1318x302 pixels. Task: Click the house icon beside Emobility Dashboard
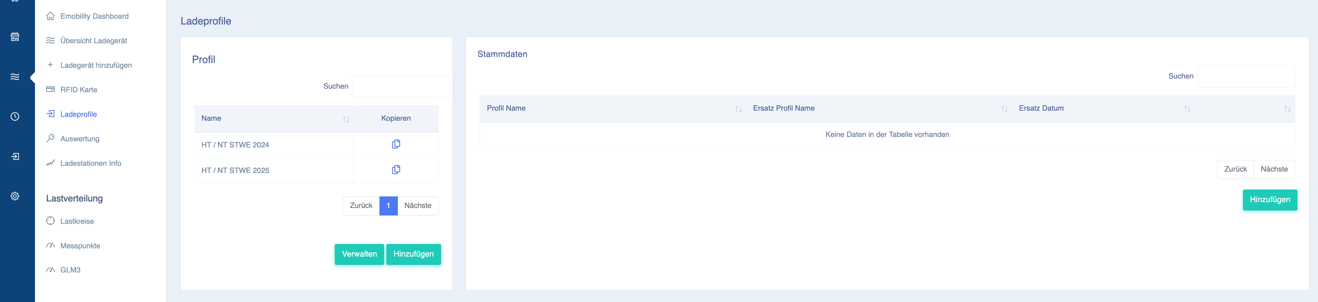[x=50, y=16]
